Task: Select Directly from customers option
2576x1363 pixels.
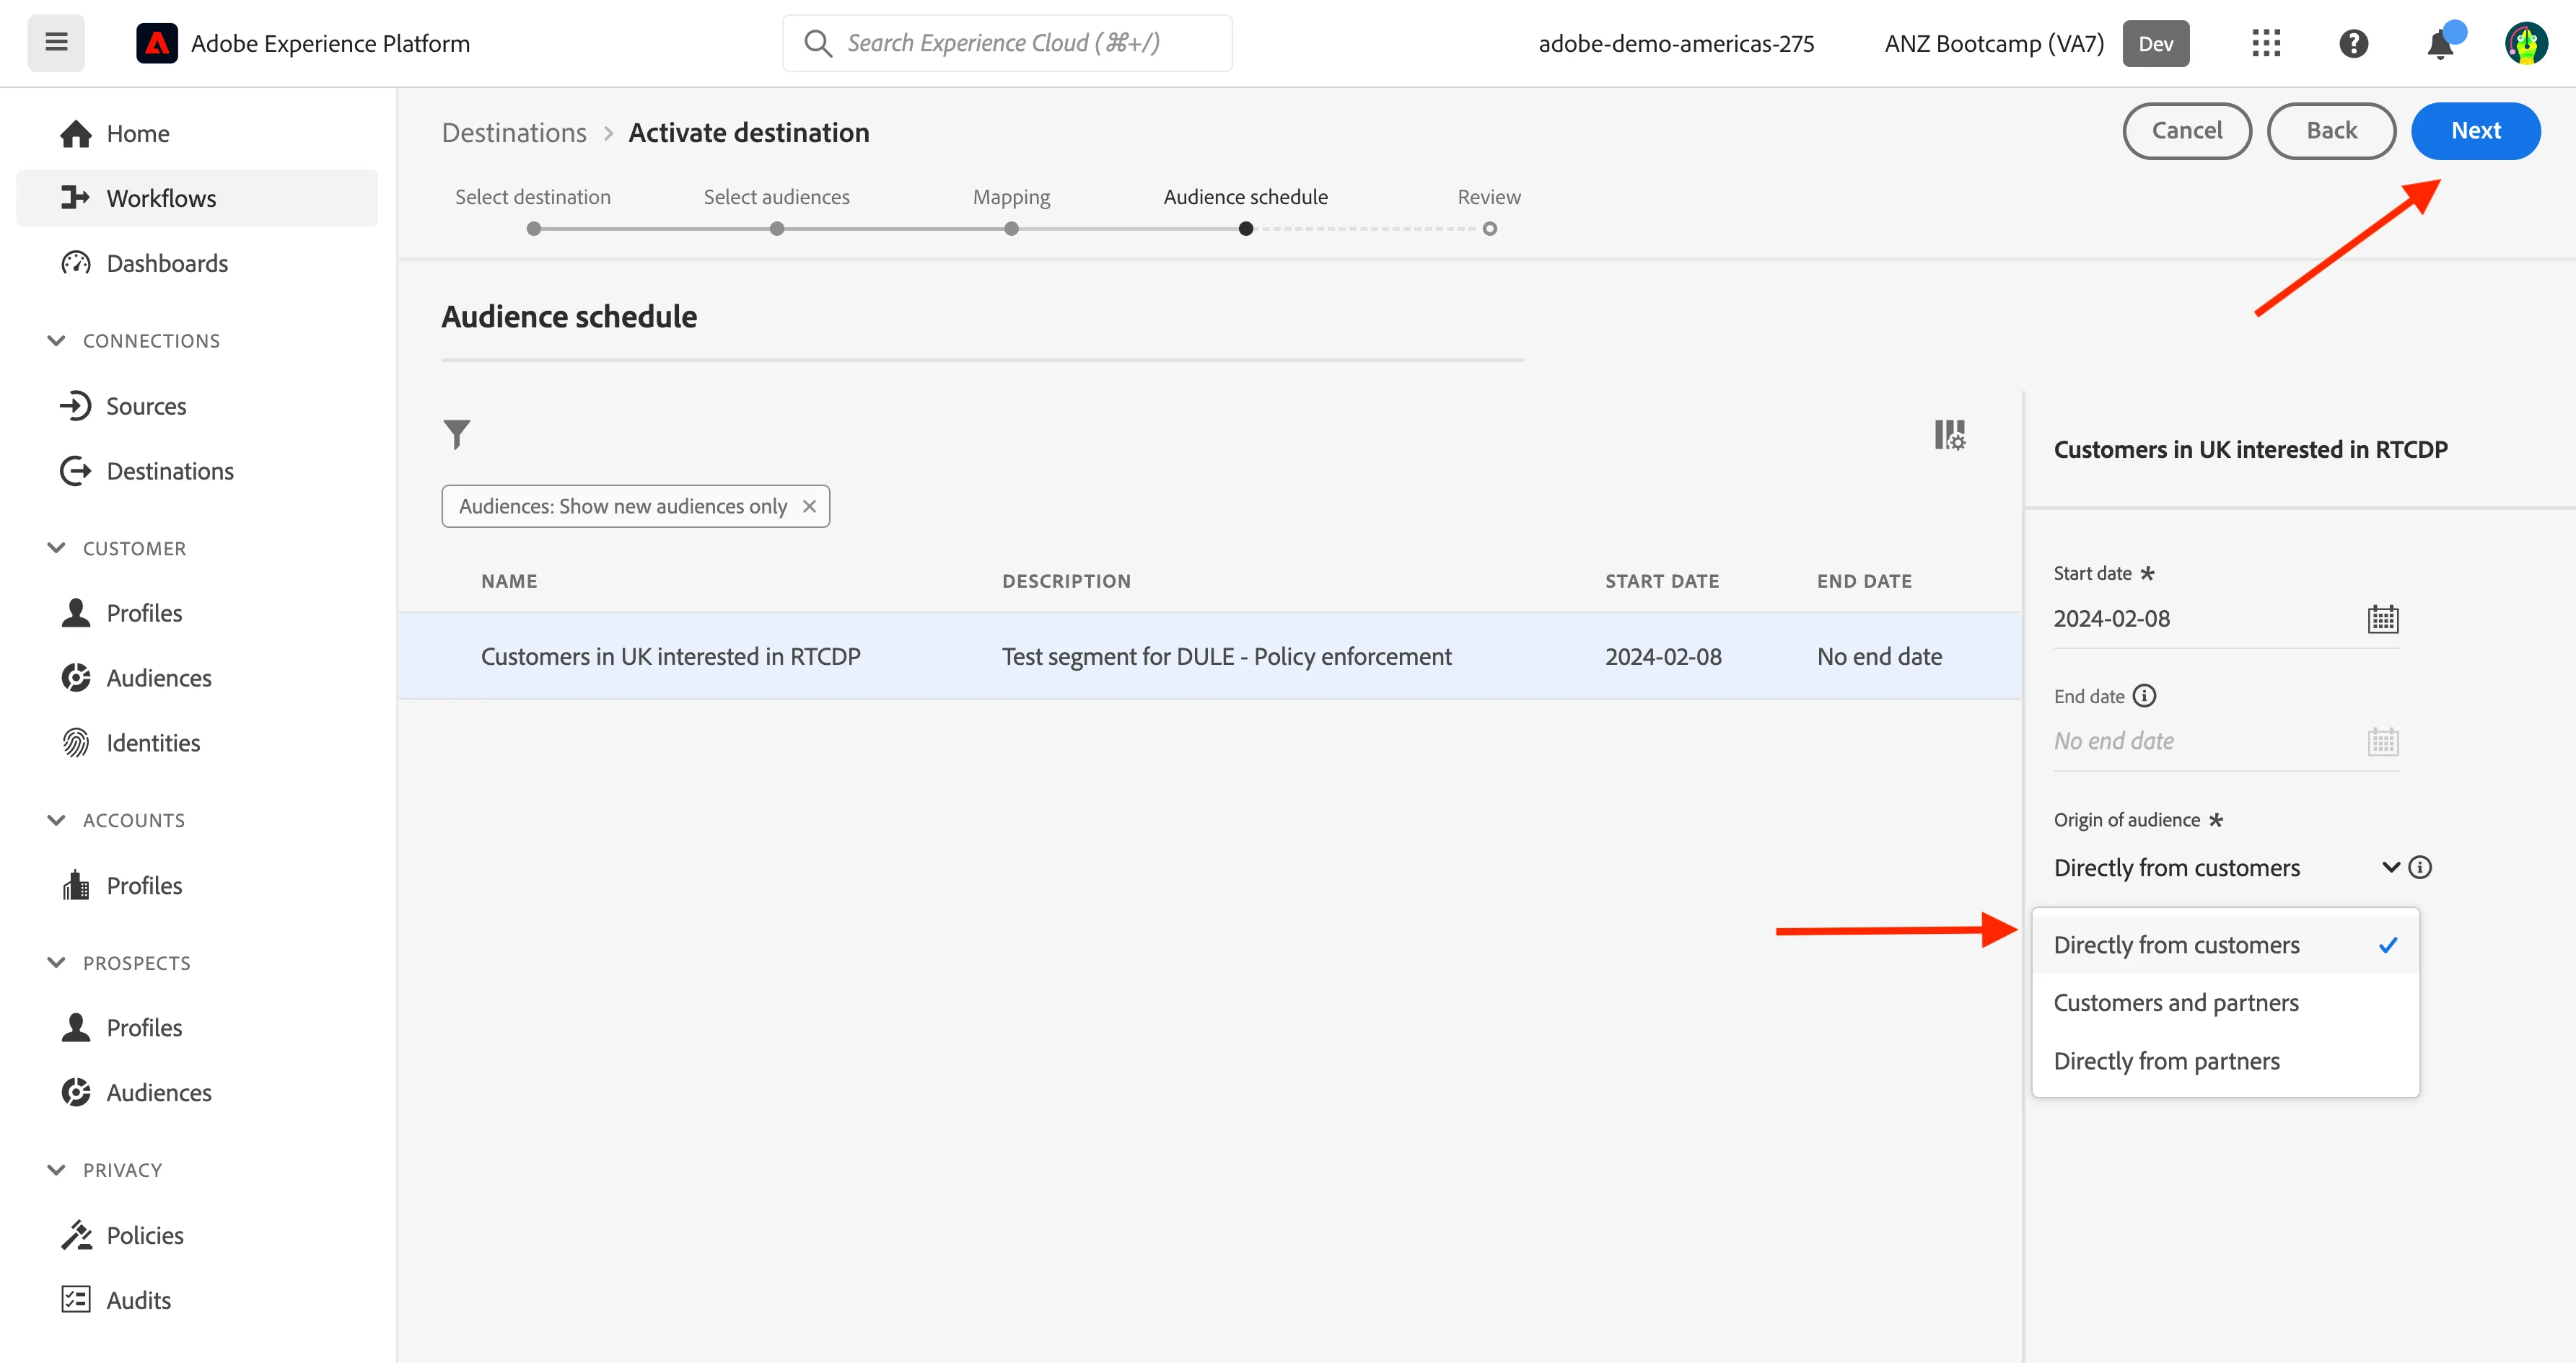Action: (x=2226, y=945)
